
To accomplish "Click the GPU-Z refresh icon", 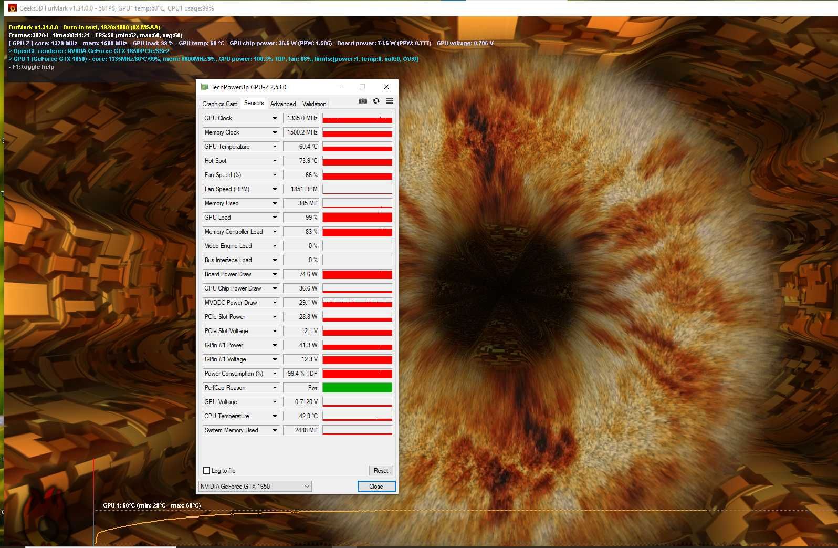I will click(376, 101).
